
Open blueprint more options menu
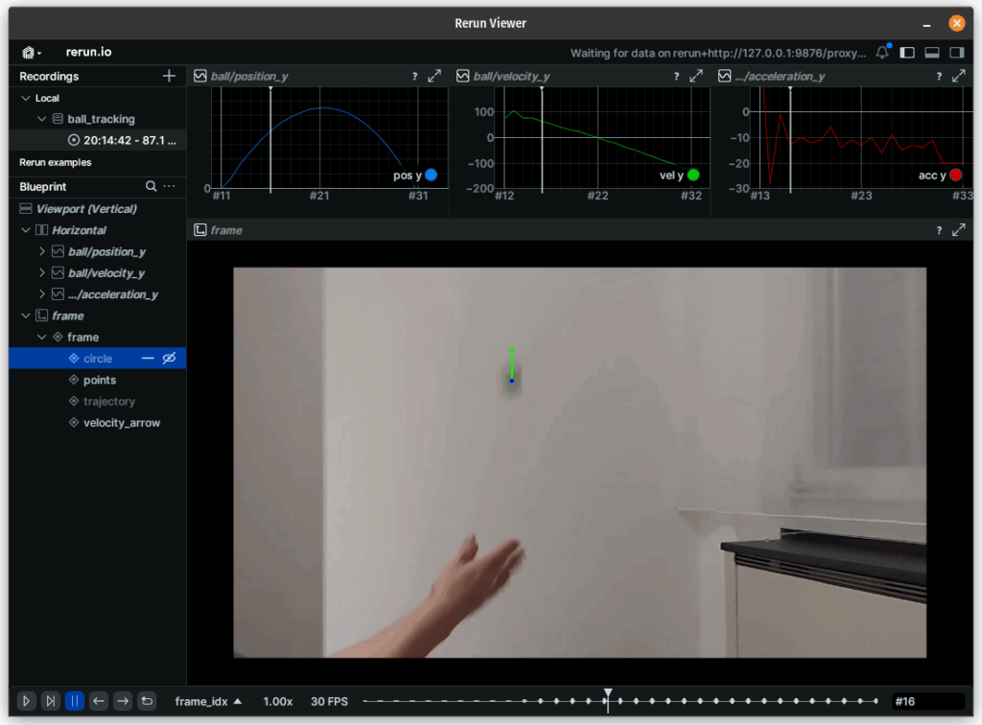click(170, 187)
